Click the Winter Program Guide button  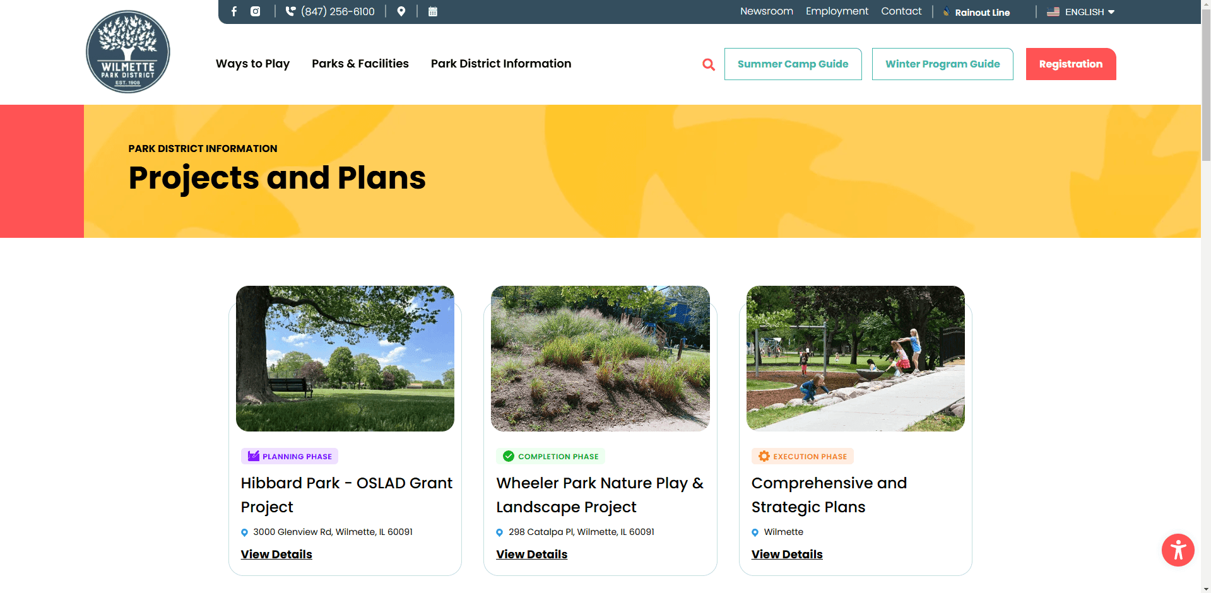pyautogui.click(x=942, y=64)
